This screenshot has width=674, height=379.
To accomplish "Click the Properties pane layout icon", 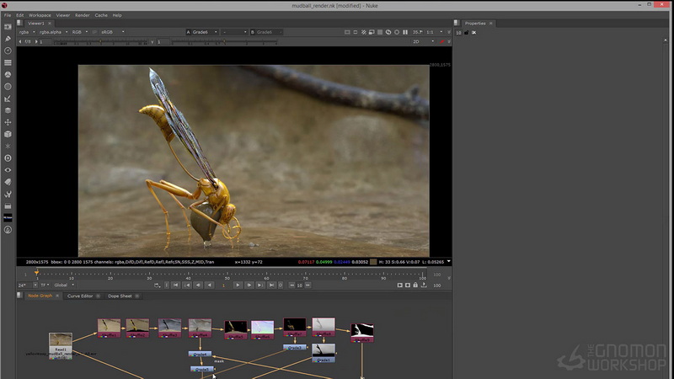I will click(x=457, y=24).
